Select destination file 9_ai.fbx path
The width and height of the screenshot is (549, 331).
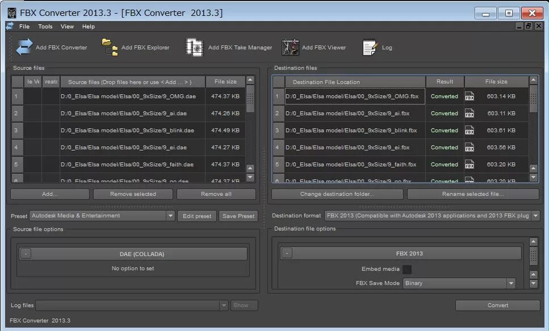click(355, 113)
